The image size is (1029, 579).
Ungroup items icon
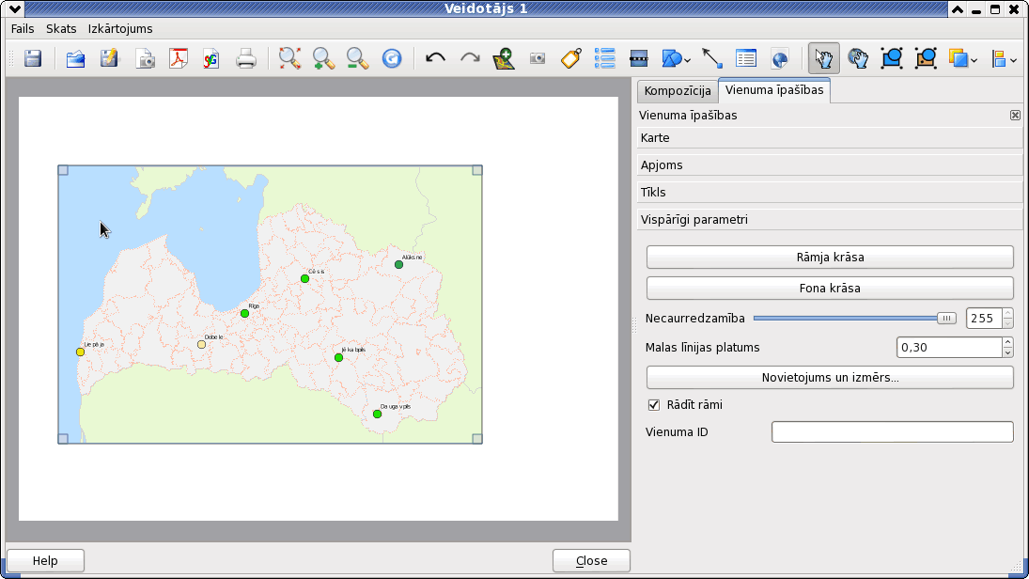click(926, 58)
